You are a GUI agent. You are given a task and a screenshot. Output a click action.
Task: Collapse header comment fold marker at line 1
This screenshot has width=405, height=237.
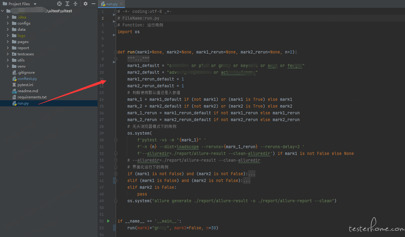(x=116, y=11)
